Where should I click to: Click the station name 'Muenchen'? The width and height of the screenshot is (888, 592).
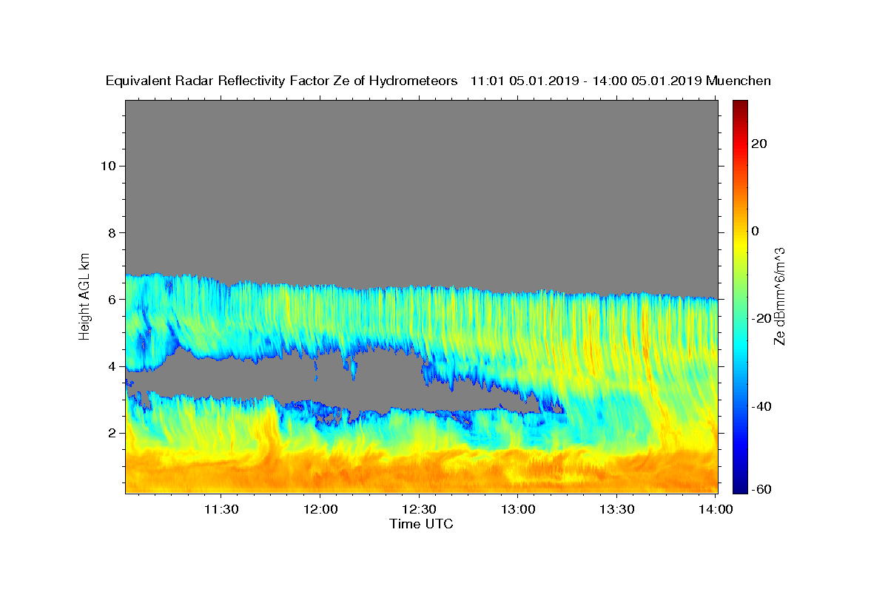pyautogui.click(x=739, y=81)
